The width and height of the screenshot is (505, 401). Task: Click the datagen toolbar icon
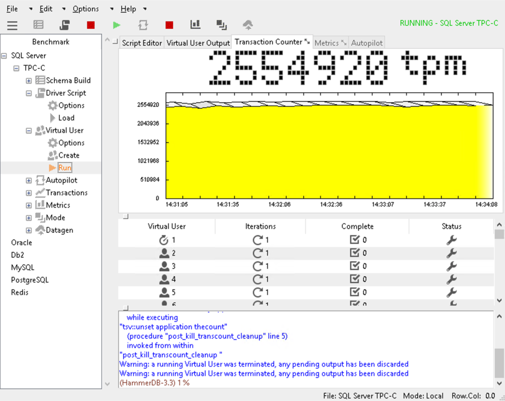point(248,25)
